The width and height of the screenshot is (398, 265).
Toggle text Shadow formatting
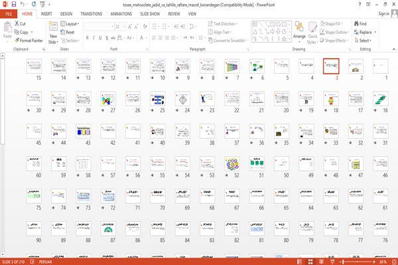pyautogui.click(x=107, y=38)
